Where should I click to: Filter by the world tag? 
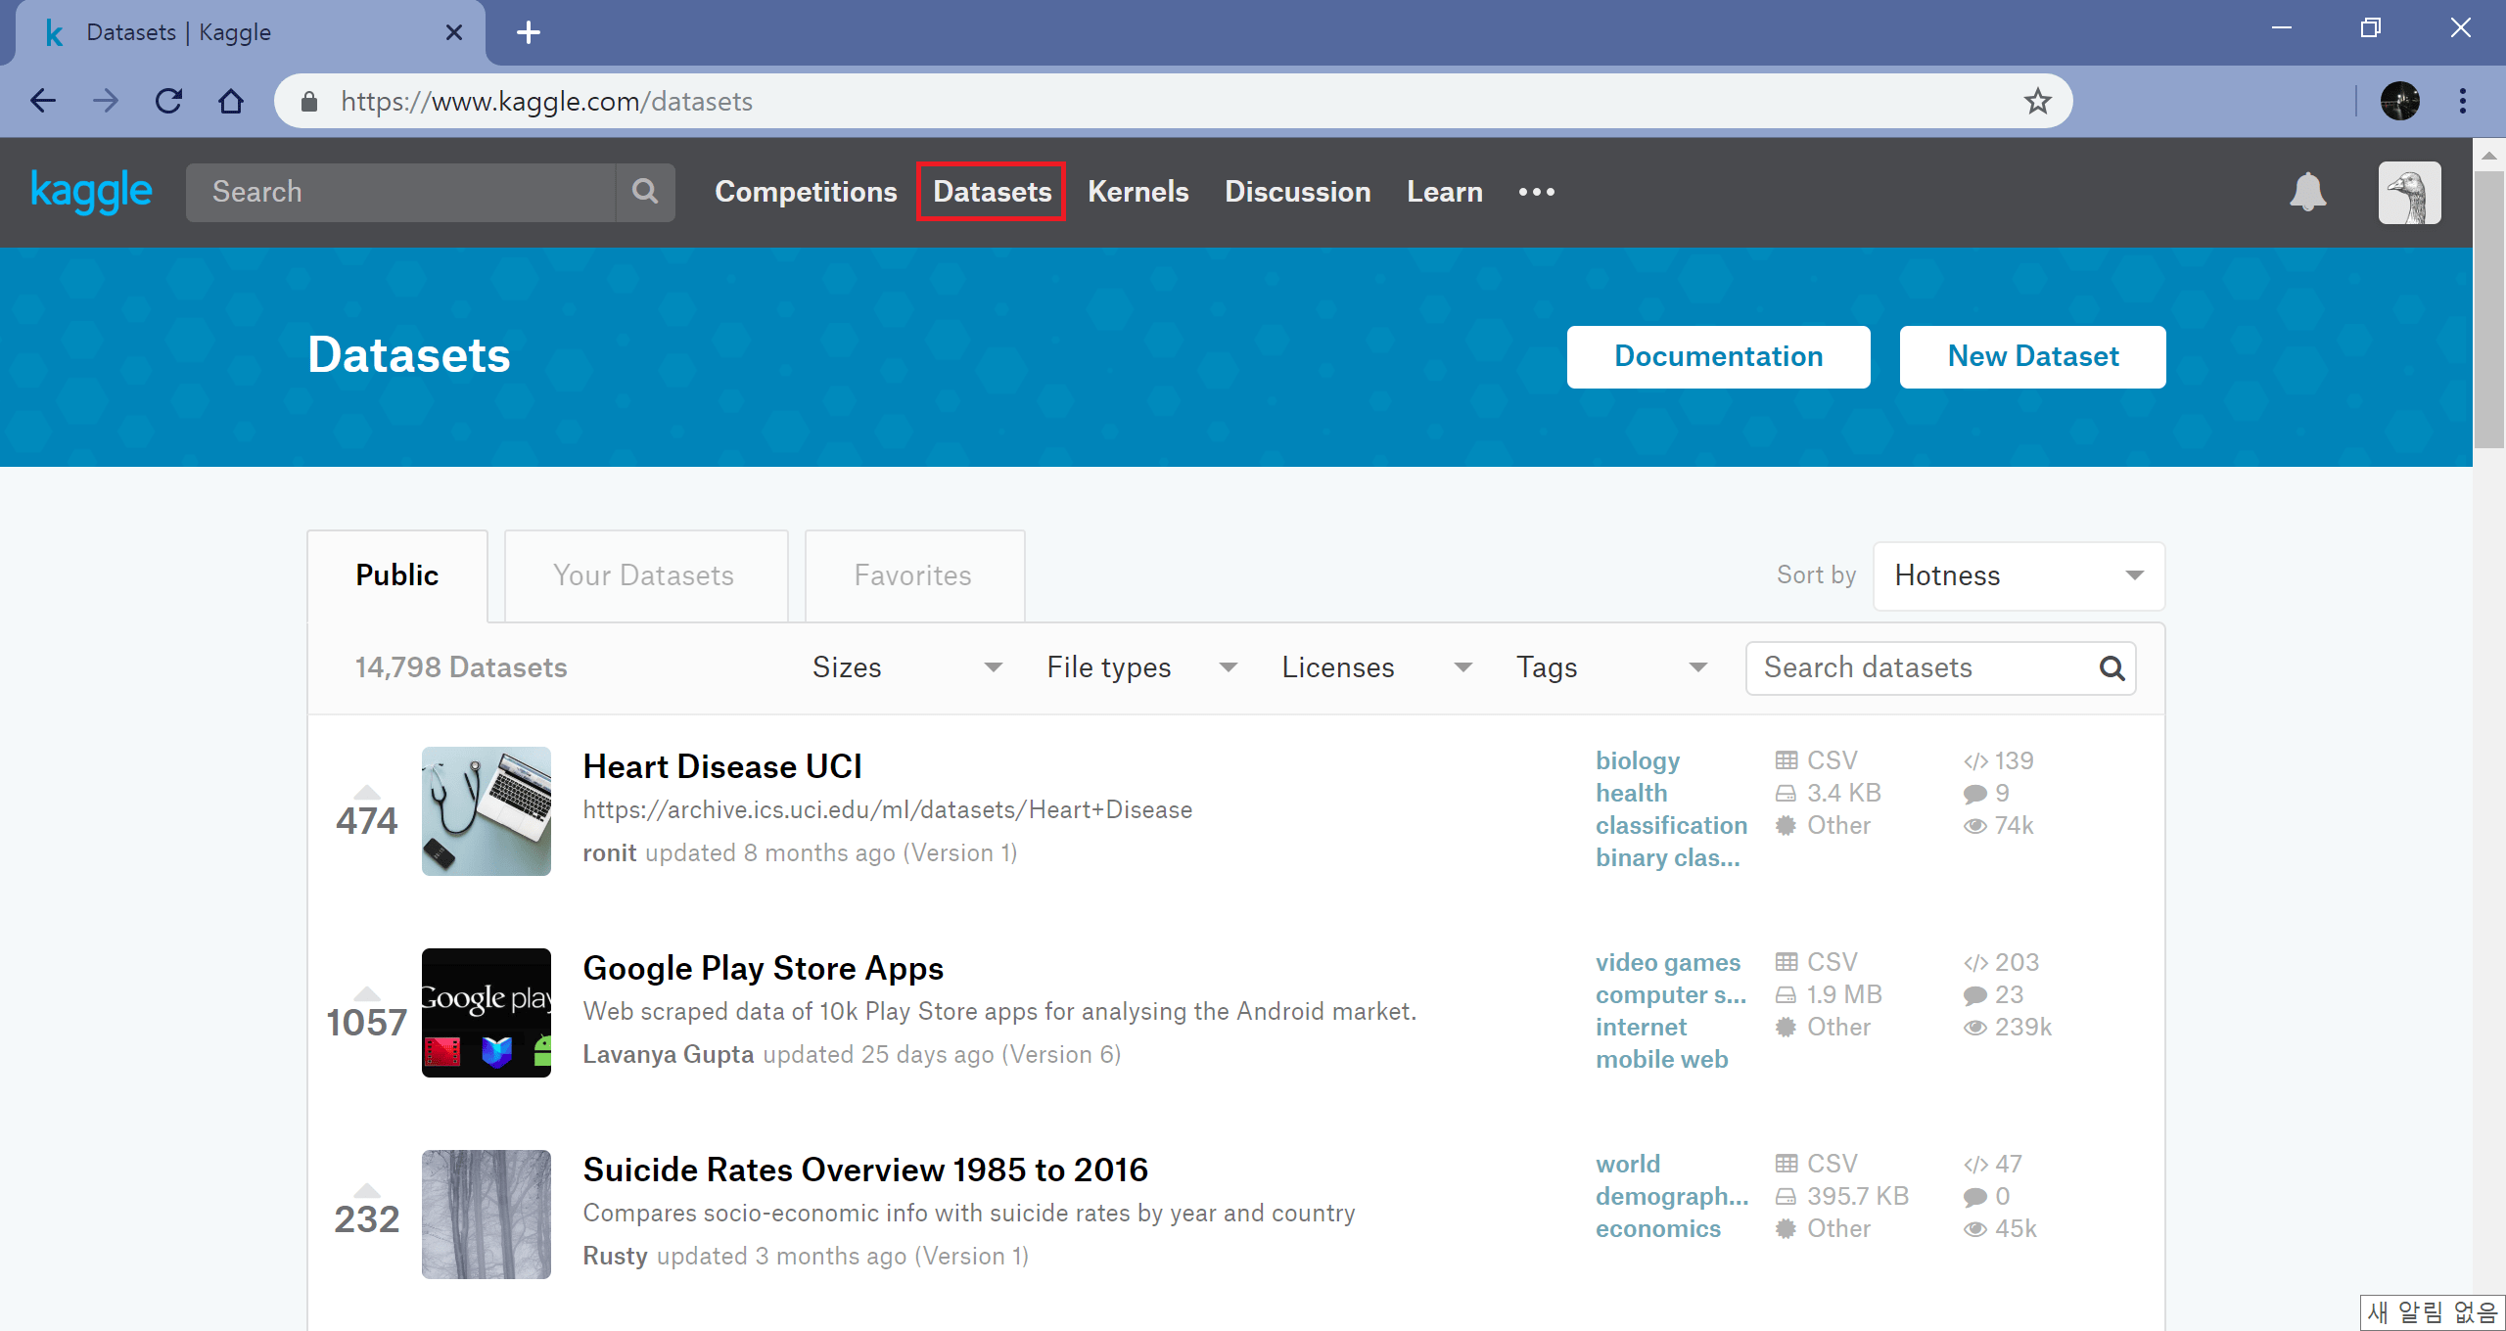point(1627,1165)
